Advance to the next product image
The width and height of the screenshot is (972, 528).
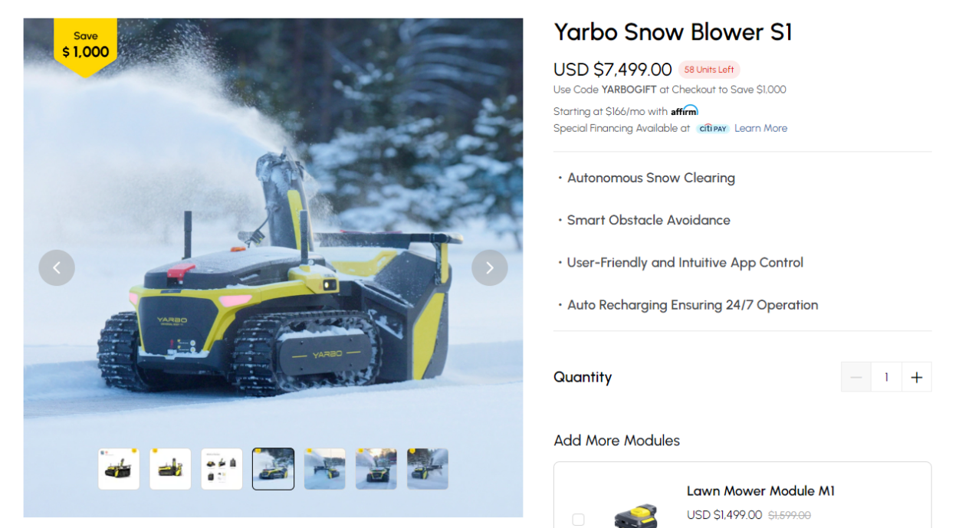coord(490,267)
